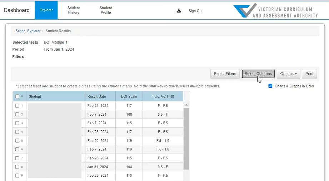This screenshot has width=329, height=181.
Task: Check the checkbox for row 7
Action: 17,158
